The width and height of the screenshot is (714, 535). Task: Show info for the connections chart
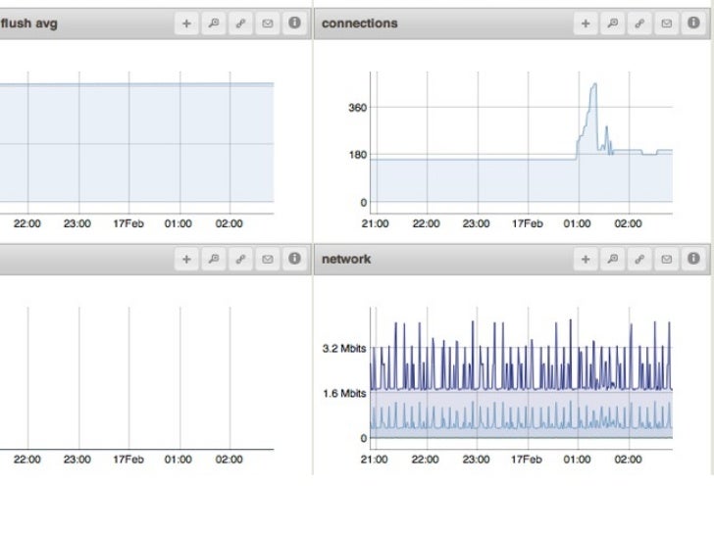tap(693, 24)
